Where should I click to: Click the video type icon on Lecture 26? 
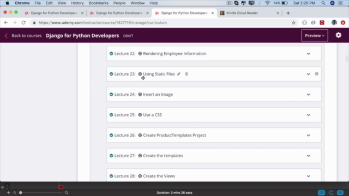(x=140, y=136)
